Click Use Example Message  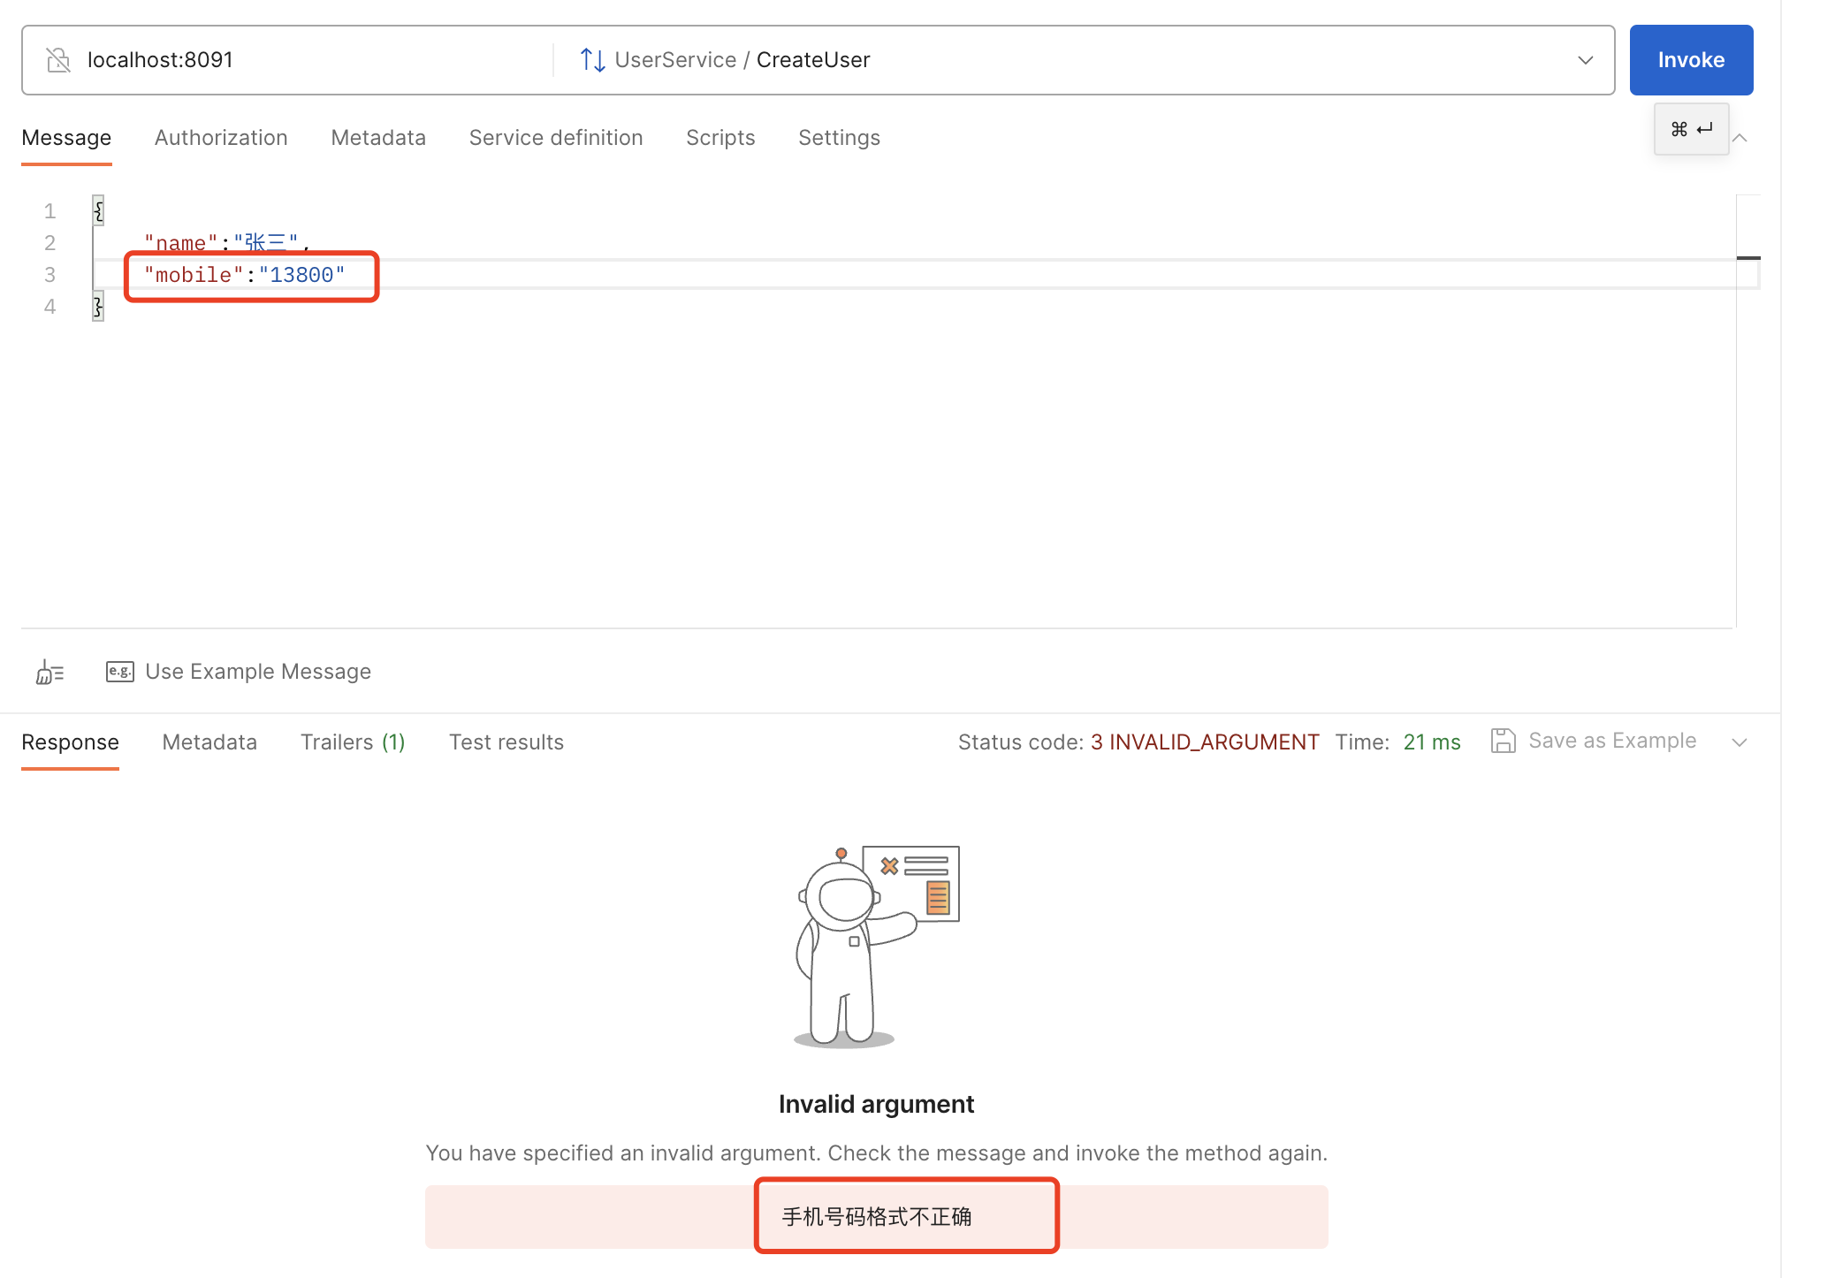click(257, 672)
